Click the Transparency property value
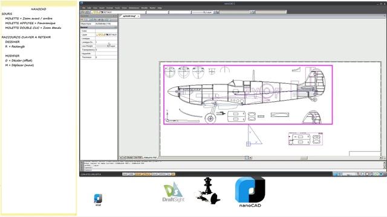This screenshot has height=217, width=387. [106, 49]
